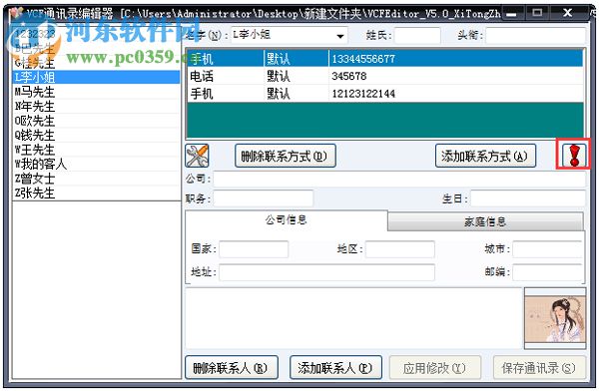This screenshot has width=599, height=391.
Task: Switch to the 公司信息 tab
Action: pyautogui.click(x=287, y=219)
